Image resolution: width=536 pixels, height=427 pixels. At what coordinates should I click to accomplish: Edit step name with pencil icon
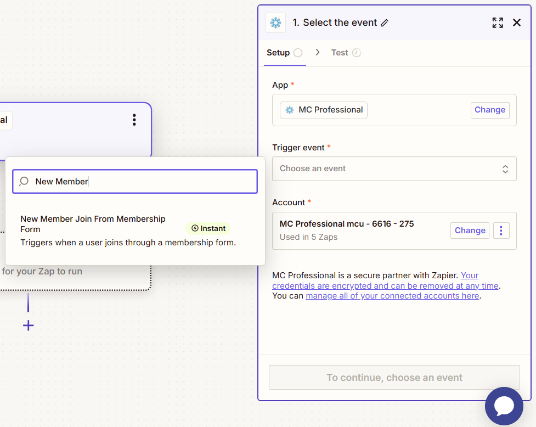click(385, 23)
